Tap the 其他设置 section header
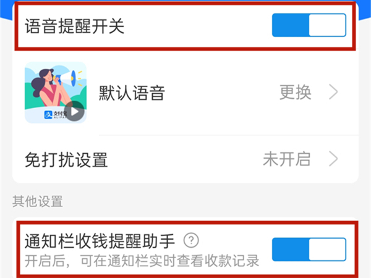Image resolution: width=371 pixels, height=278 pixels. 38,201
